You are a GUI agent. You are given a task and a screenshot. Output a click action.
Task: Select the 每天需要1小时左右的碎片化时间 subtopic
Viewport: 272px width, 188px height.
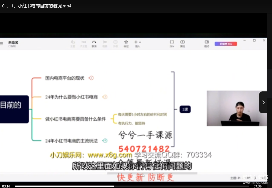143,114
